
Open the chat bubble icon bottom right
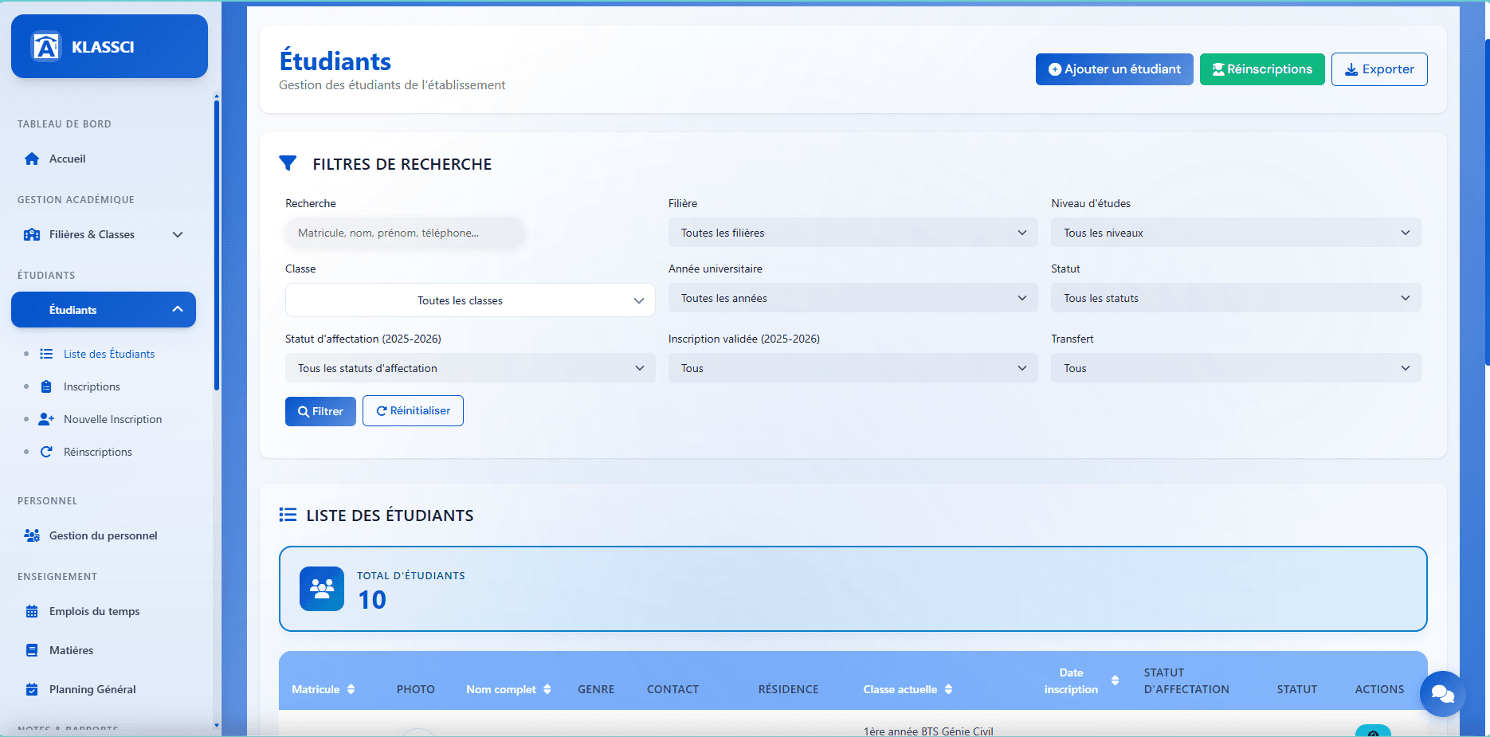tap(1443, 694)
